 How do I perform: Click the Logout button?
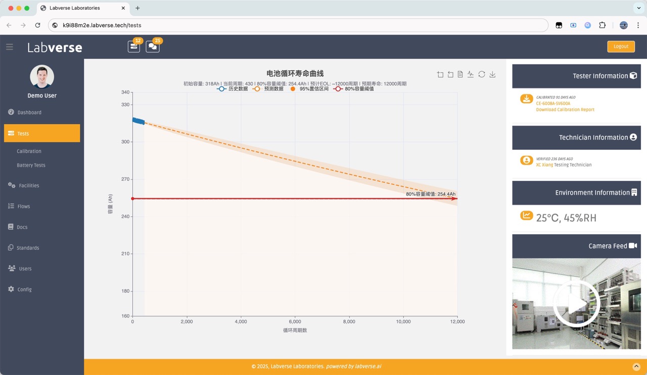[x=621, y=46]
